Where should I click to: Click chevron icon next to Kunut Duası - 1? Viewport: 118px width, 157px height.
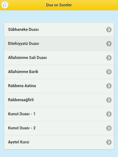tap(109, 114)
